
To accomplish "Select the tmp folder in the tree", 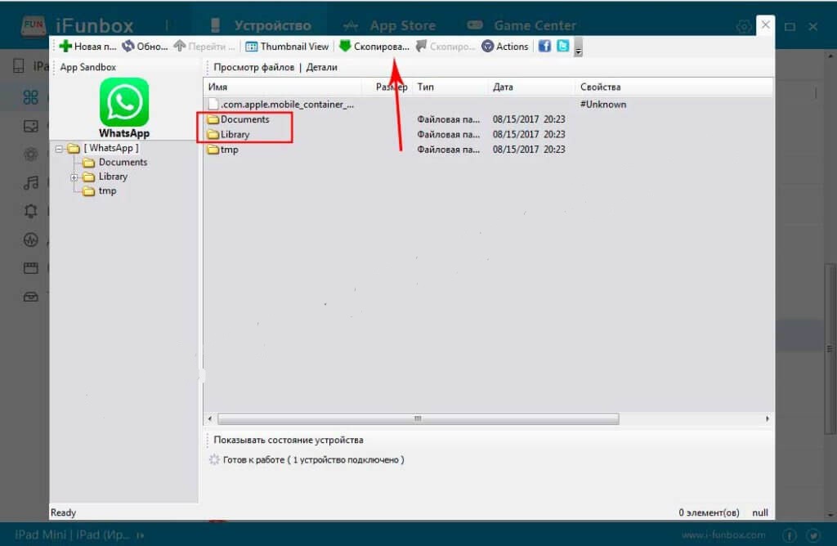I will (x=107, y=191).
